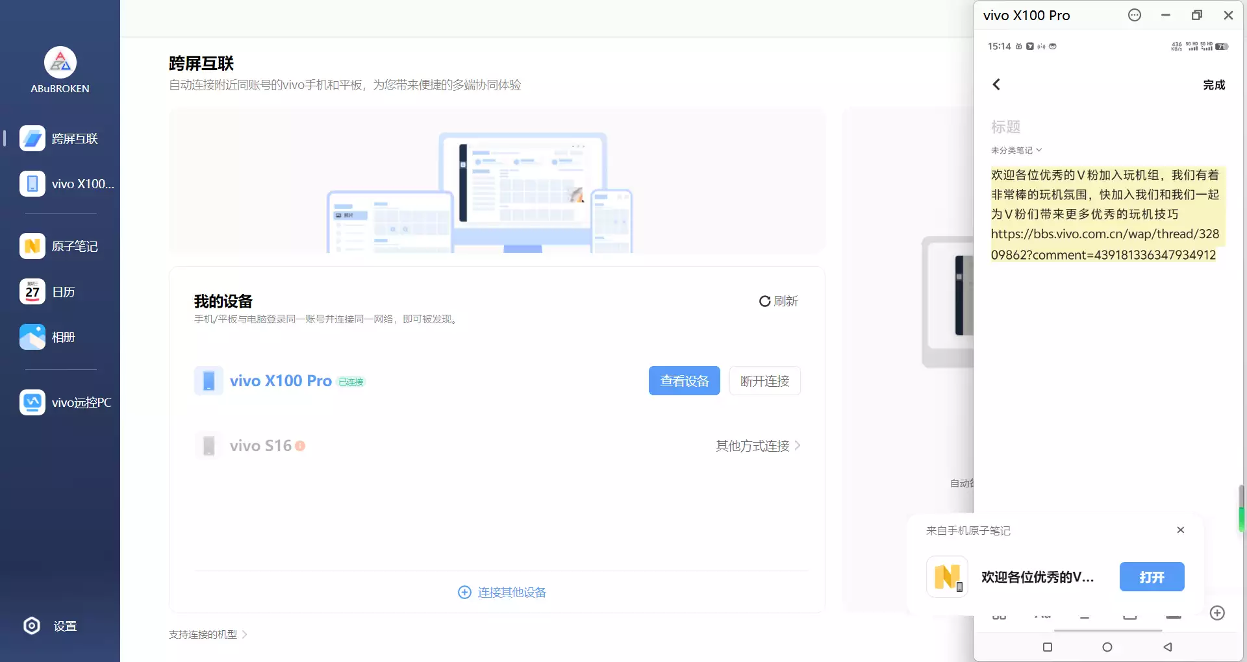The height and width of the screenshot is (662, 1247).
Task: Click the 标题 title field
Action: [1006, 127]
